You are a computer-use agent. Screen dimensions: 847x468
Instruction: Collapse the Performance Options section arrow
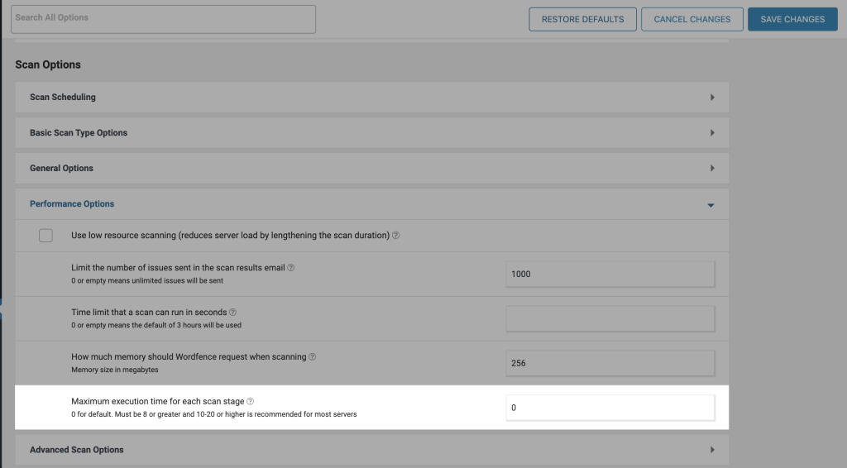pyautogui.click(x=711, y=205)
